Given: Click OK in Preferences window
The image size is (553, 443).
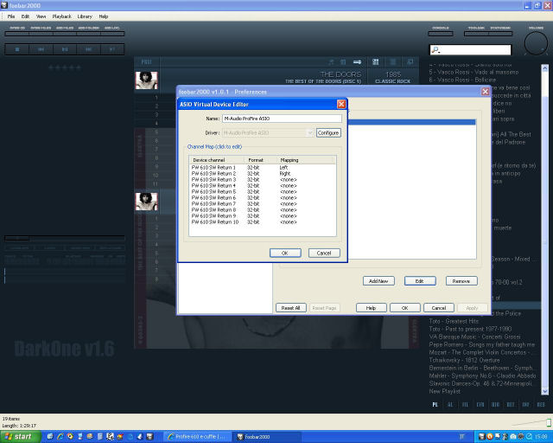Looking at the screenshot, I should [x=405, y=308].
